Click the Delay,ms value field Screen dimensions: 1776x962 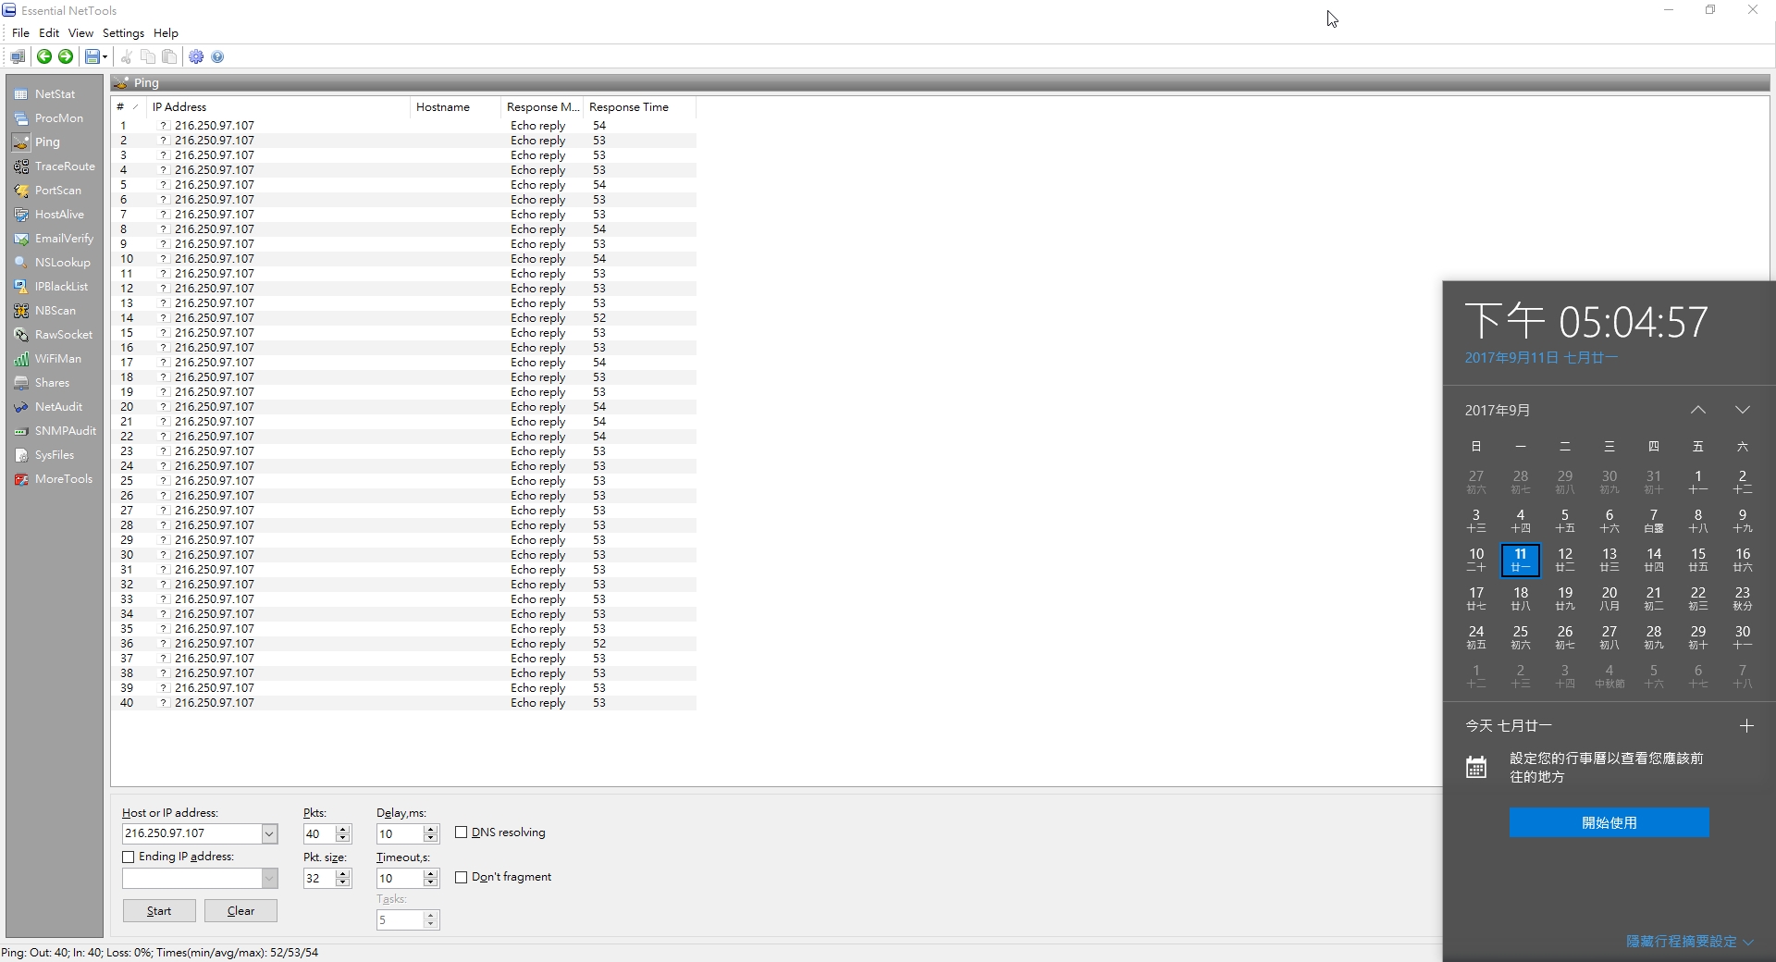[400, 834]
